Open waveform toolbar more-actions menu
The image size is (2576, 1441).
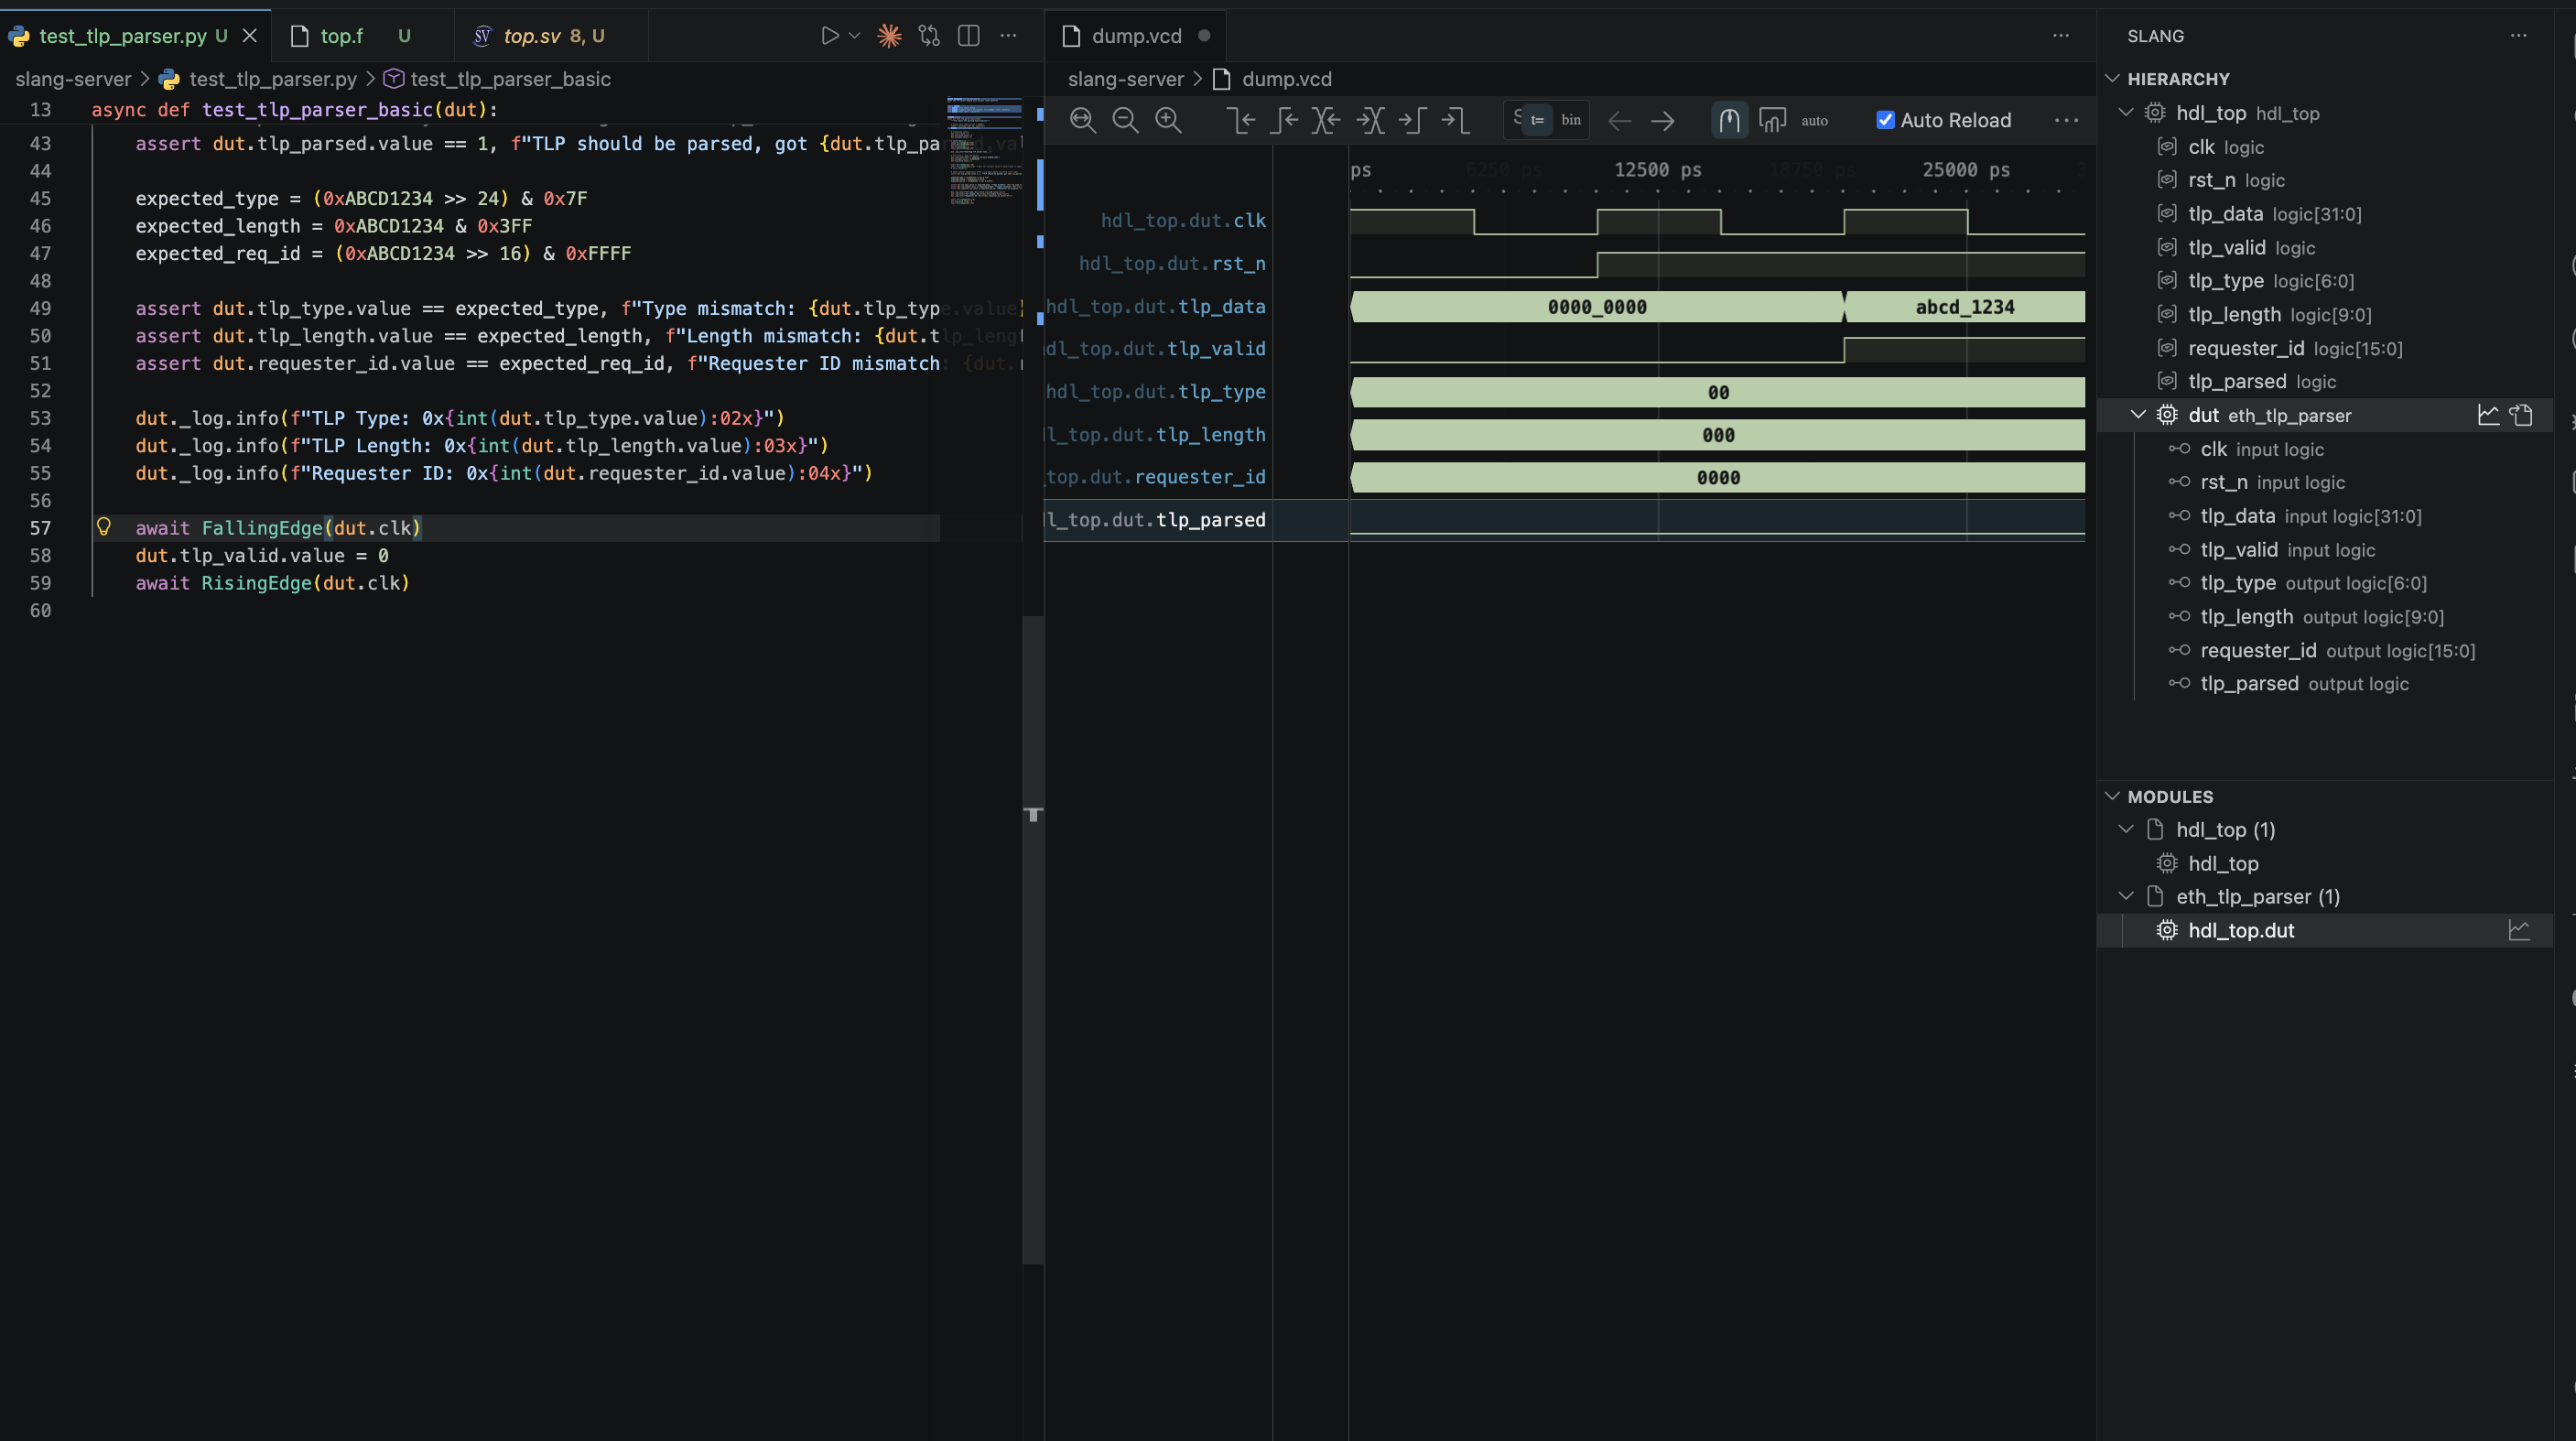2066,120
